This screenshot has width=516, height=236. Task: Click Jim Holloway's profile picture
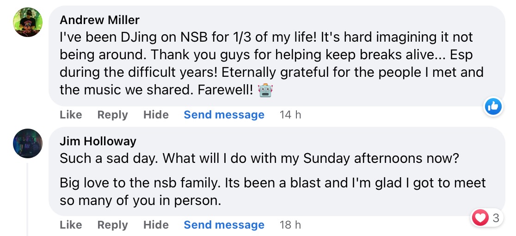pyautogui.click(x=28, y=143)
